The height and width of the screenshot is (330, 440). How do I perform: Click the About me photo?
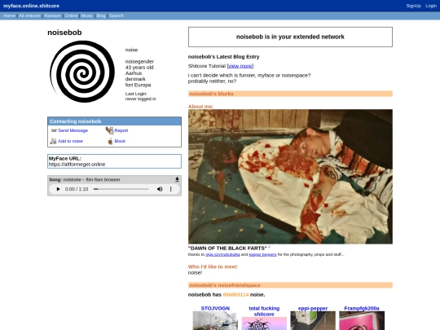(x=290, y=177)
